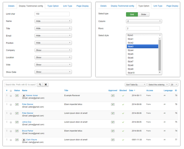Open the Location visibility dropdown

point(53,57)
